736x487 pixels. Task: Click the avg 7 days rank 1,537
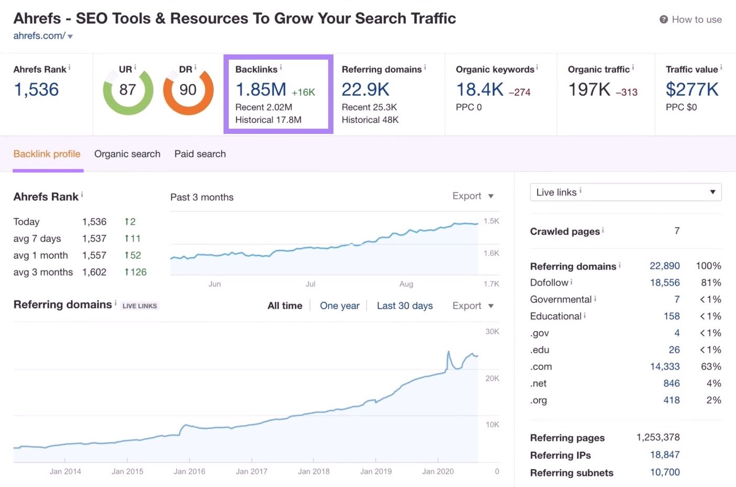[94, 239]
